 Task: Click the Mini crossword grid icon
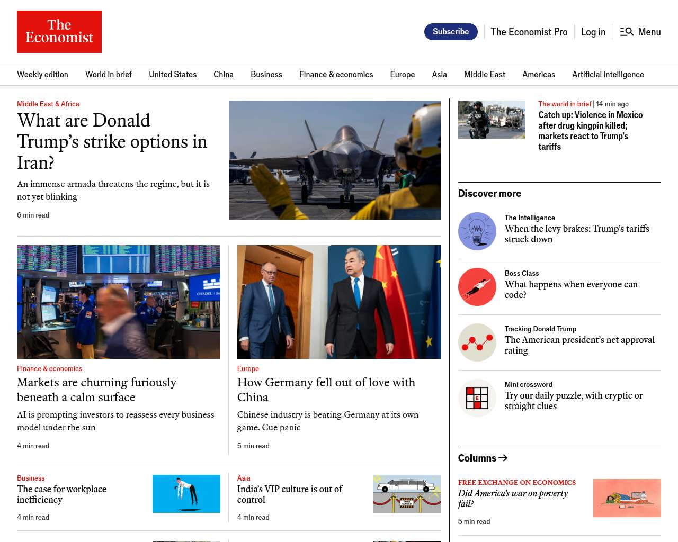[477, 398]
